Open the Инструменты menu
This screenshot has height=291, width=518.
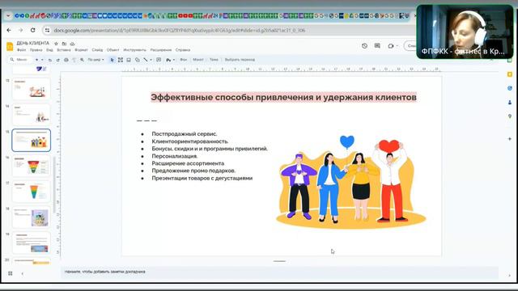tap(134, 50)
